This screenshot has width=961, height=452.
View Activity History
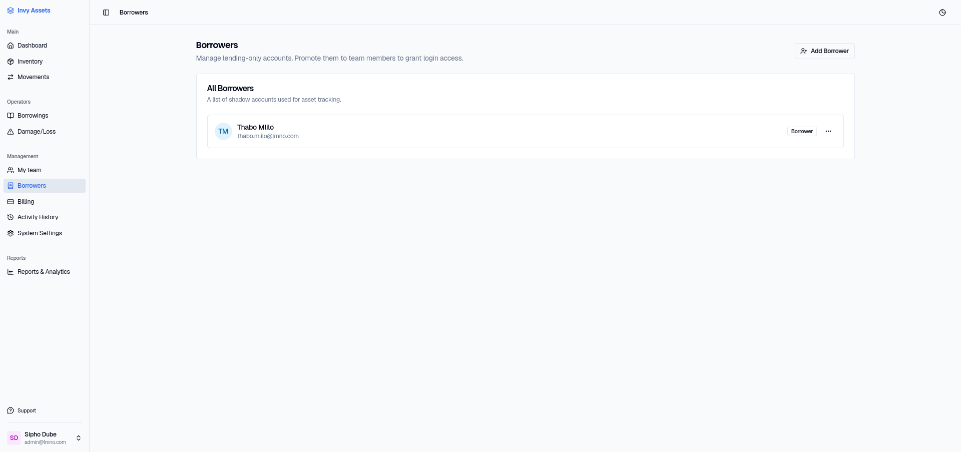pos(45,217)
